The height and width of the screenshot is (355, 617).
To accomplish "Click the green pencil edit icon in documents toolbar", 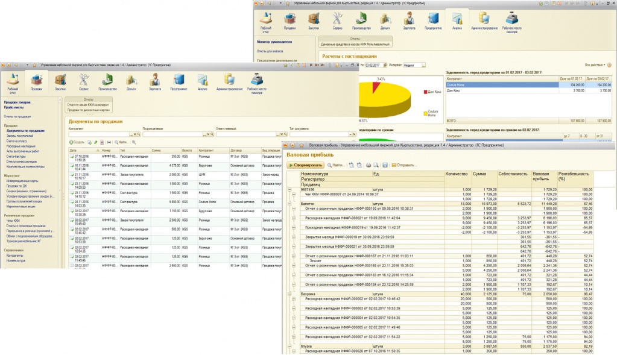I will [x=96, y=142].
